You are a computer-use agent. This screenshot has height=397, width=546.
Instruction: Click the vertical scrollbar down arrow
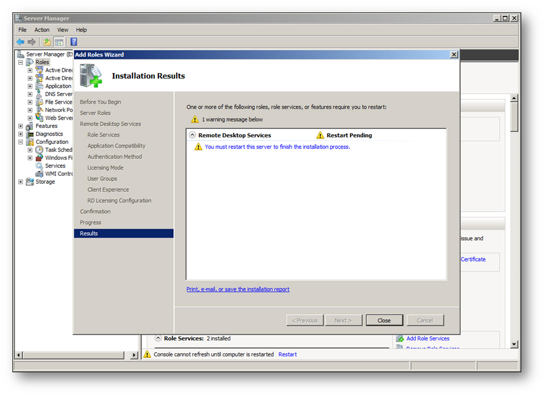(514, 344)
